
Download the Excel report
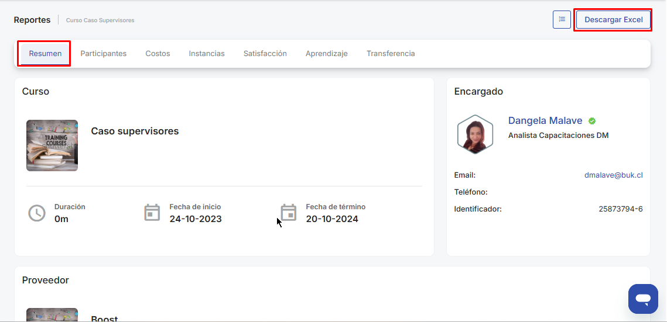tap(613, 19)
